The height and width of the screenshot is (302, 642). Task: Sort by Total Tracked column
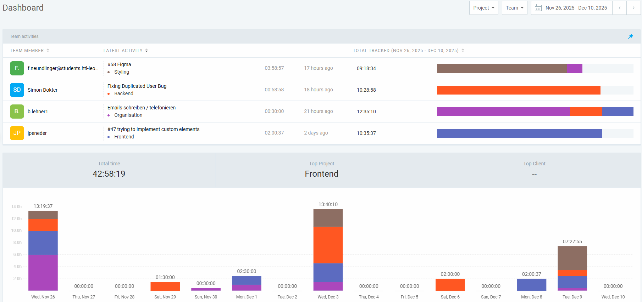pos(408,51)
